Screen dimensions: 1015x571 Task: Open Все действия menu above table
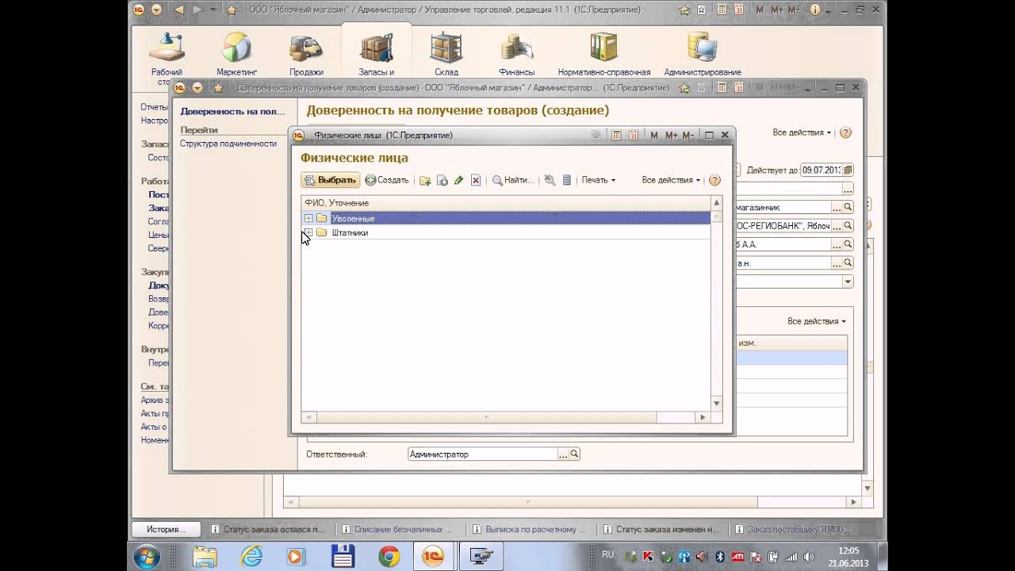(x=816, y=321)
